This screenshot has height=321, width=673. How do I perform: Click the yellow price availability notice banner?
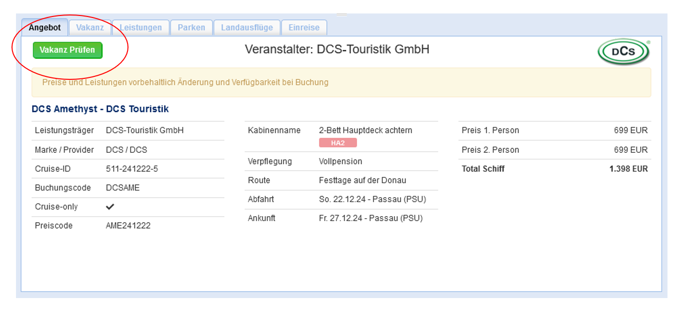tap(341, 82)
